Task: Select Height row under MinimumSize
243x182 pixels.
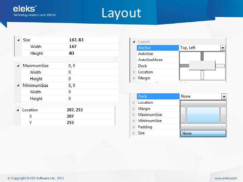Action: click(70, 99)
